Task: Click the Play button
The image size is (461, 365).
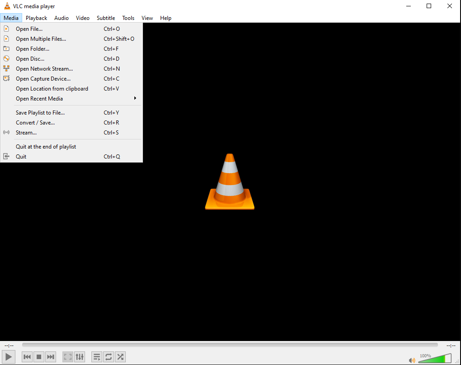Action: [x=9, y=357]
